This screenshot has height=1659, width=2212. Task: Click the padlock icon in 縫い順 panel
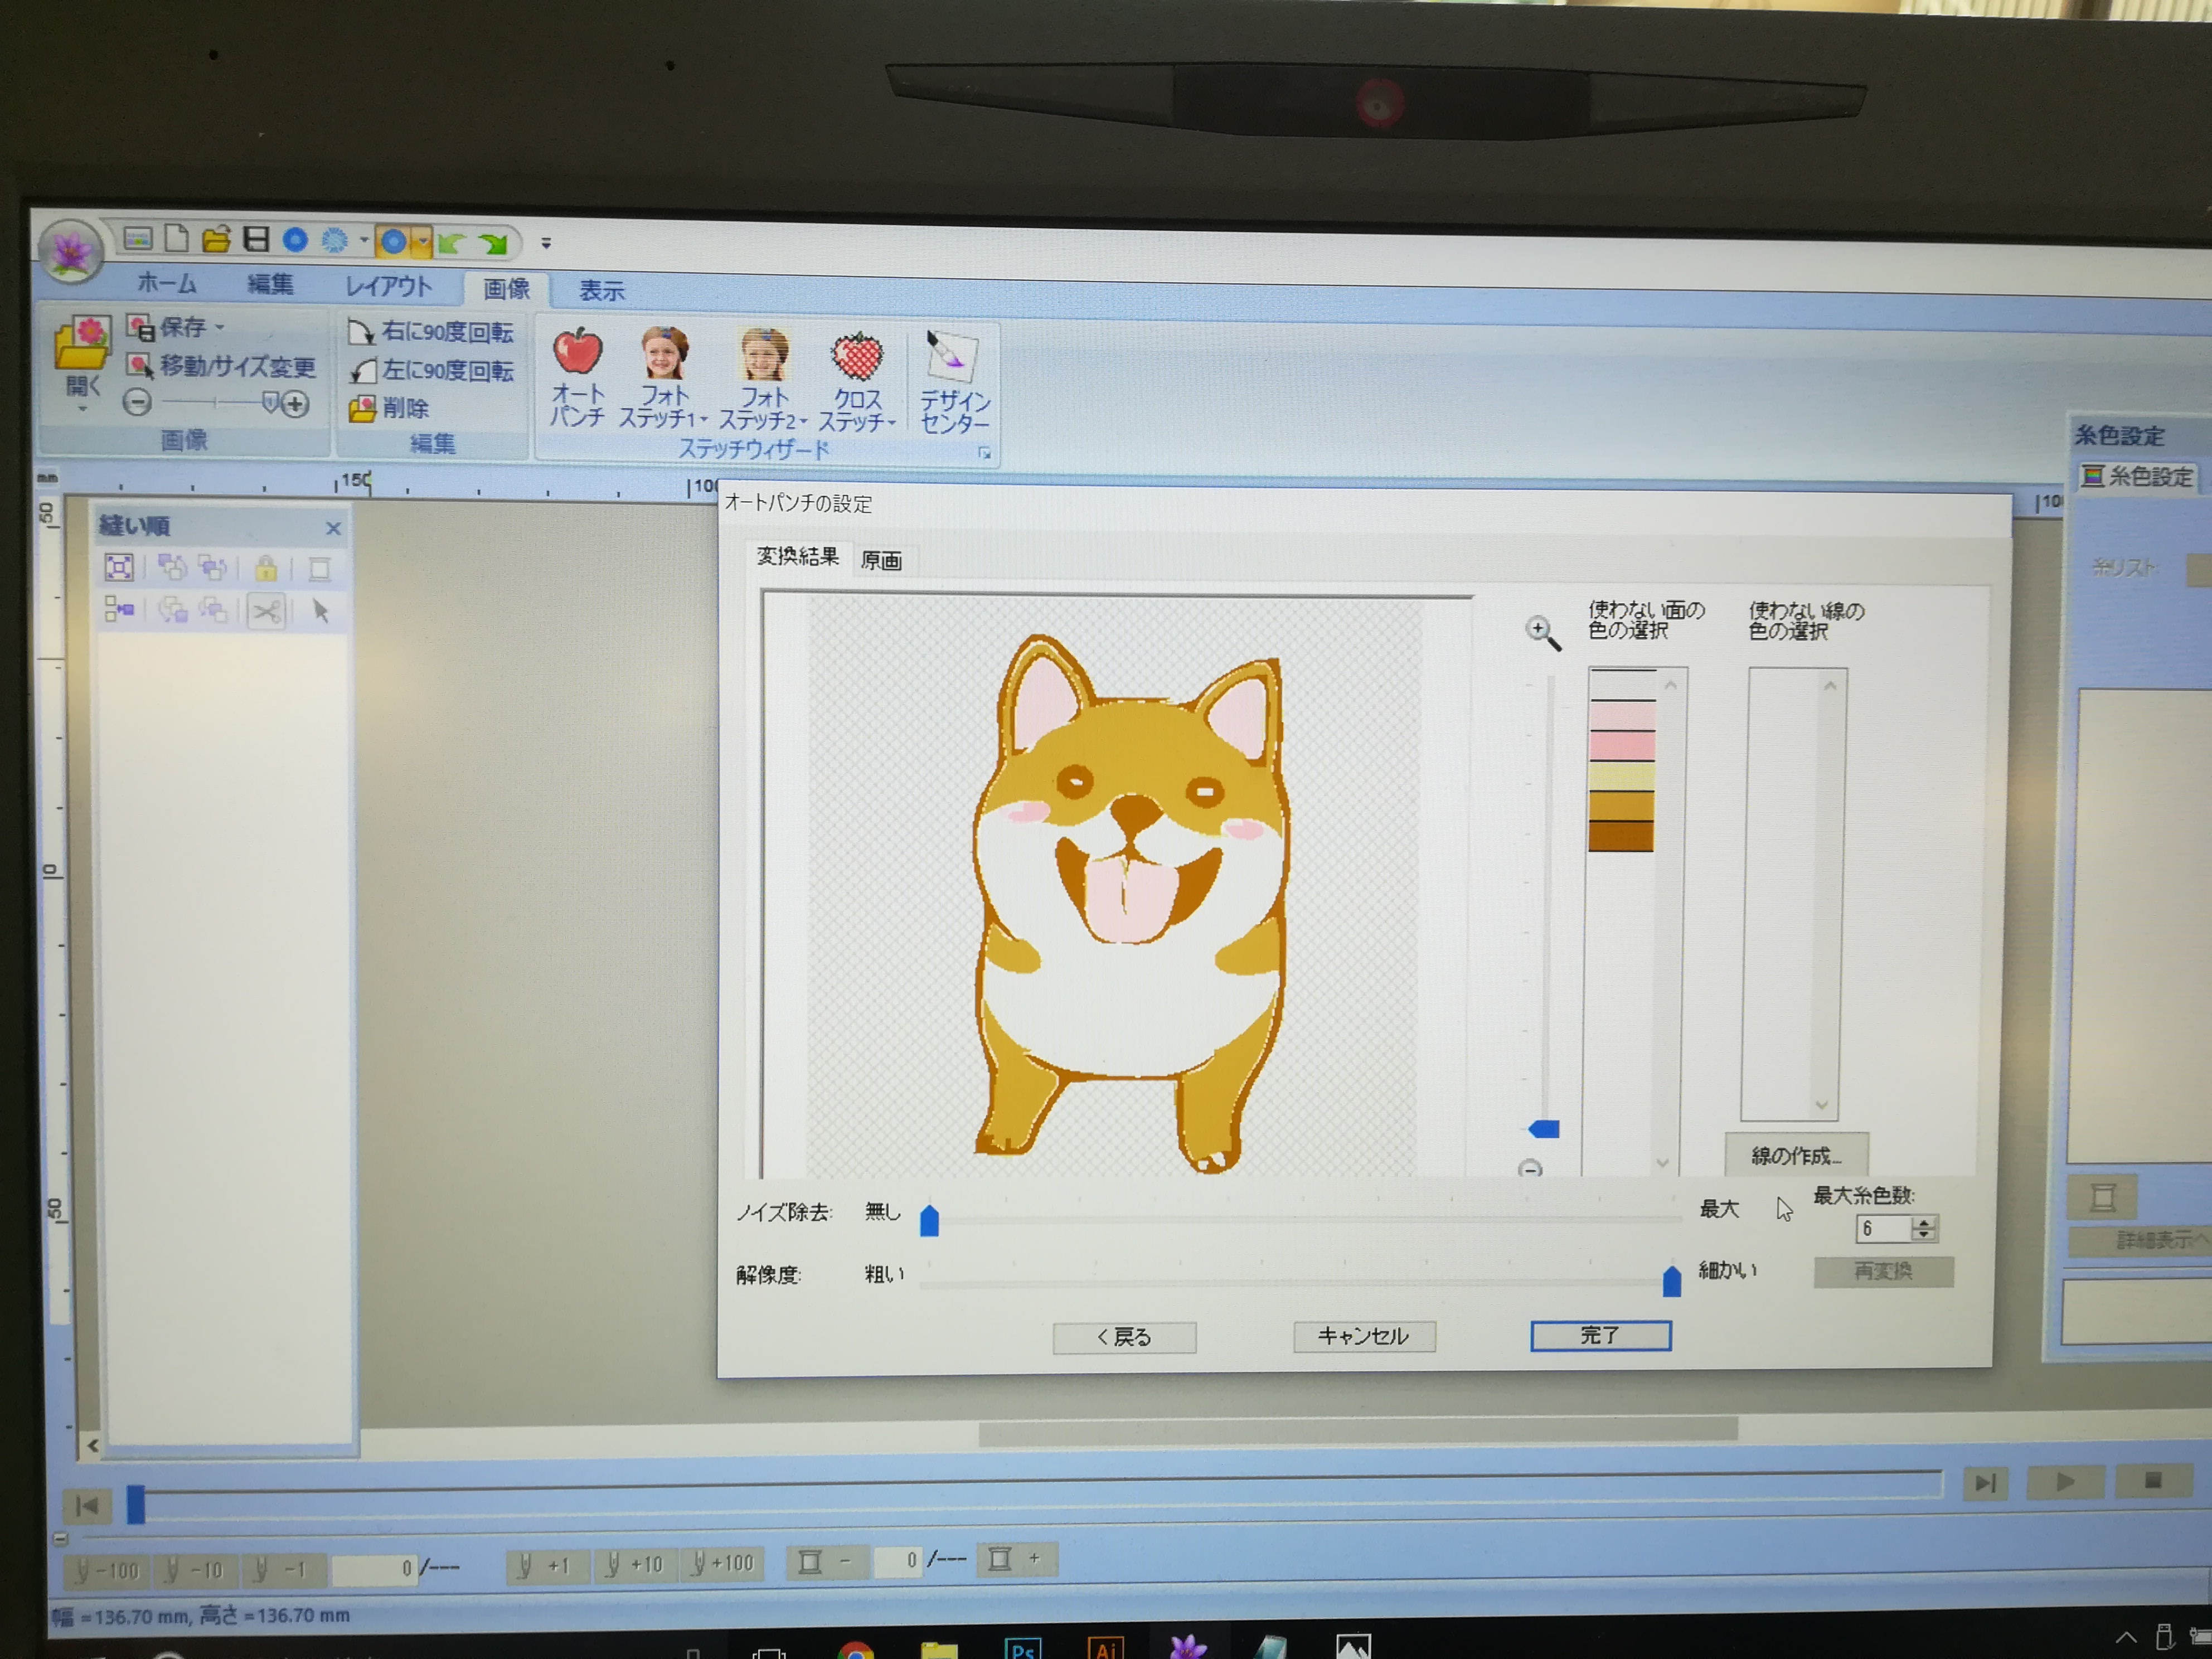pos(266,569)
